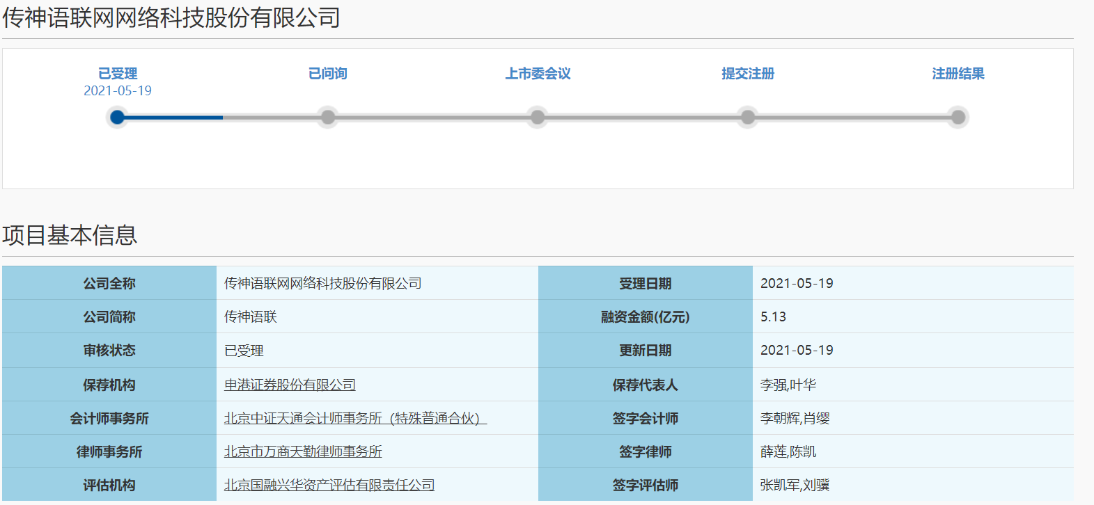Click the 项目基本信息 section heading
Viewport: 1094px width, 505px height.
click(70, 235)
